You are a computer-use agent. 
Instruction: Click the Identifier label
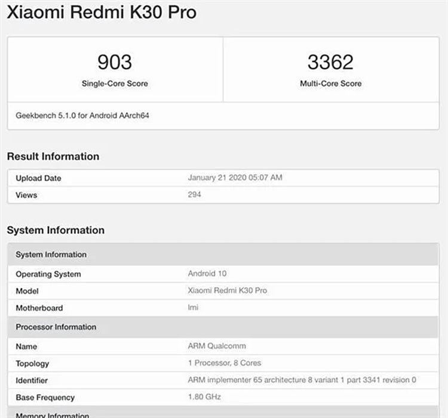tap(32, 380)
